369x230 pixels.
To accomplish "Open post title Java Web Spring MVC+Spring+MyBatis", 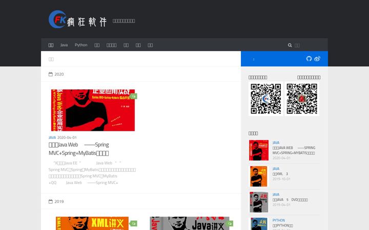I will [79, 149].
